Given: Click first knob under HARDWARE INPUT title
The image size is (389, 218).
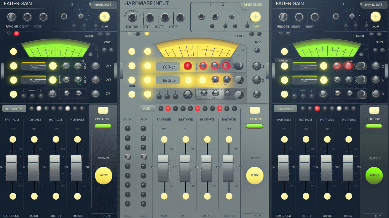Looking at the screenshot, I should 133,17.
